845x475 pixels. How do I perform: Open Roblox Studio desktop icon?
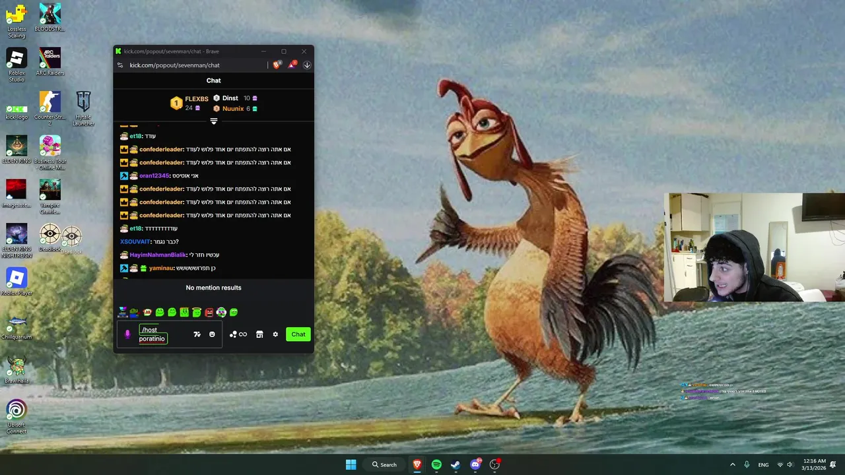coord(17,65)
